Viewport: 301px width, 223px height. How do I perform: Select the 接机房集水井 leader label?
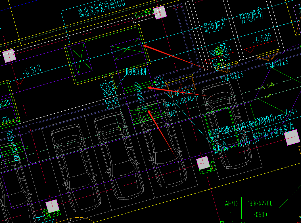coord(137,71)
